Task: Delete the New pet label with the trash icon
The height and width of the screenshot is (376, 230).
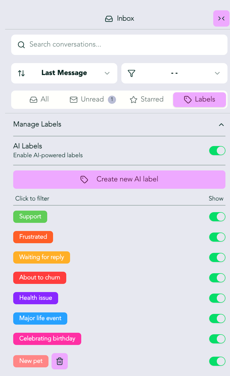Action: (60, 361)
